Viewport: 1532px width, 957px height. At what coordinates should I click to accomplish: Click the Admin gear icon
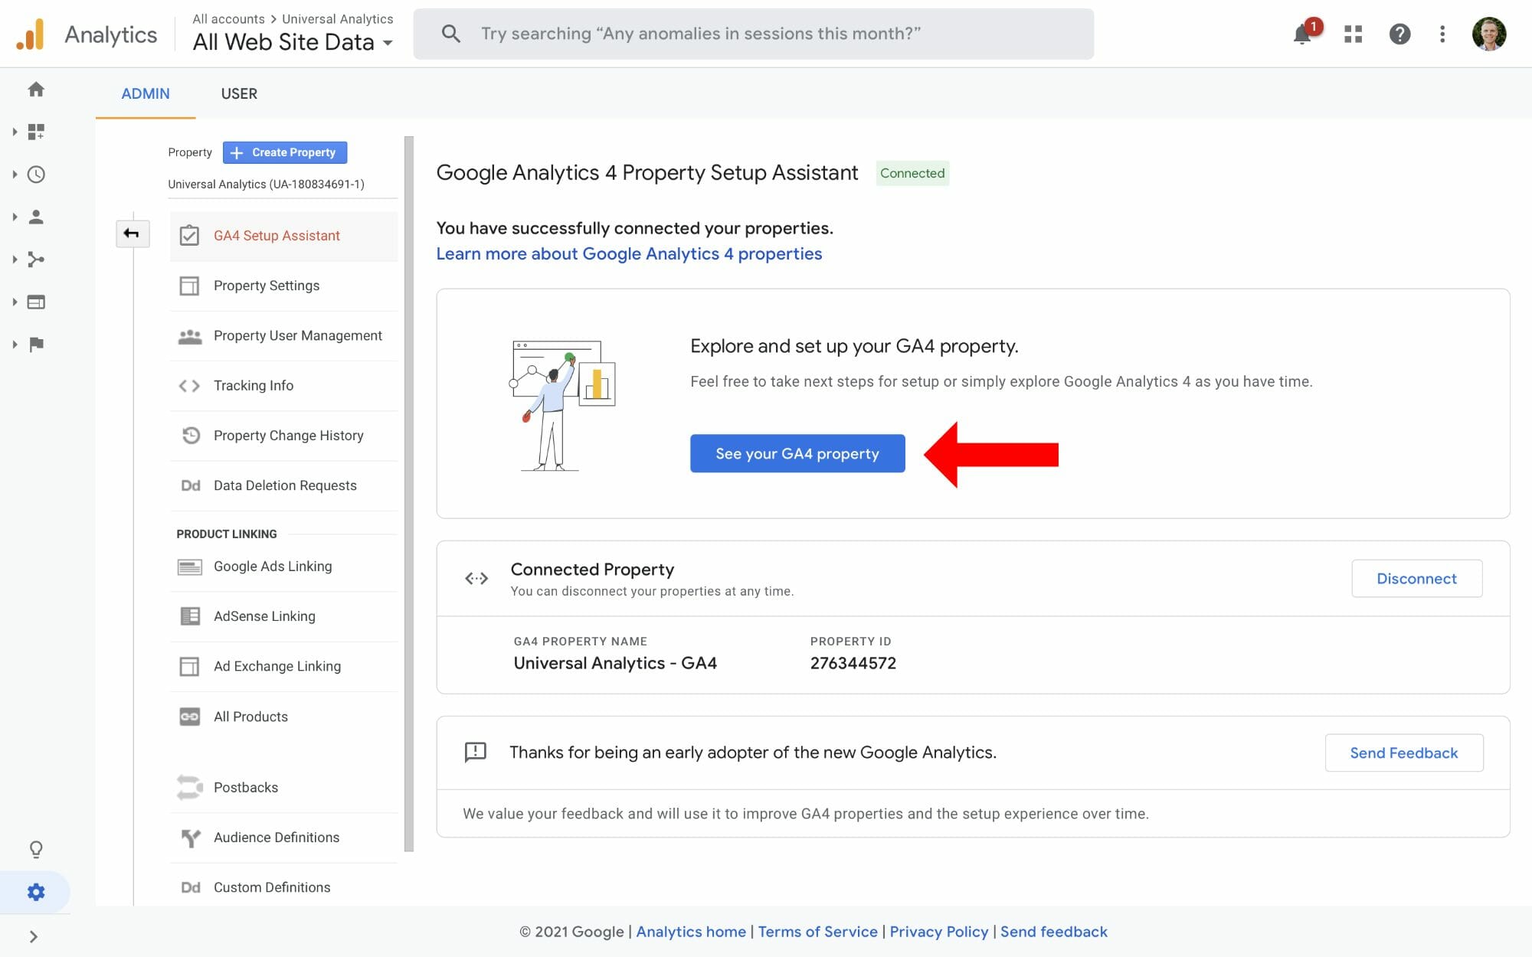(x=36, y=892)
